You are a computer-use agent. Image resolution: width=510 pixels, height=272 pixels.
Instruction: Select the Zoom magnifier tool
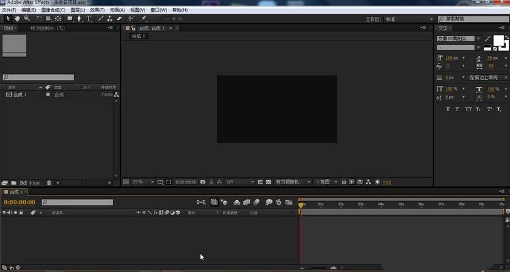26,19
